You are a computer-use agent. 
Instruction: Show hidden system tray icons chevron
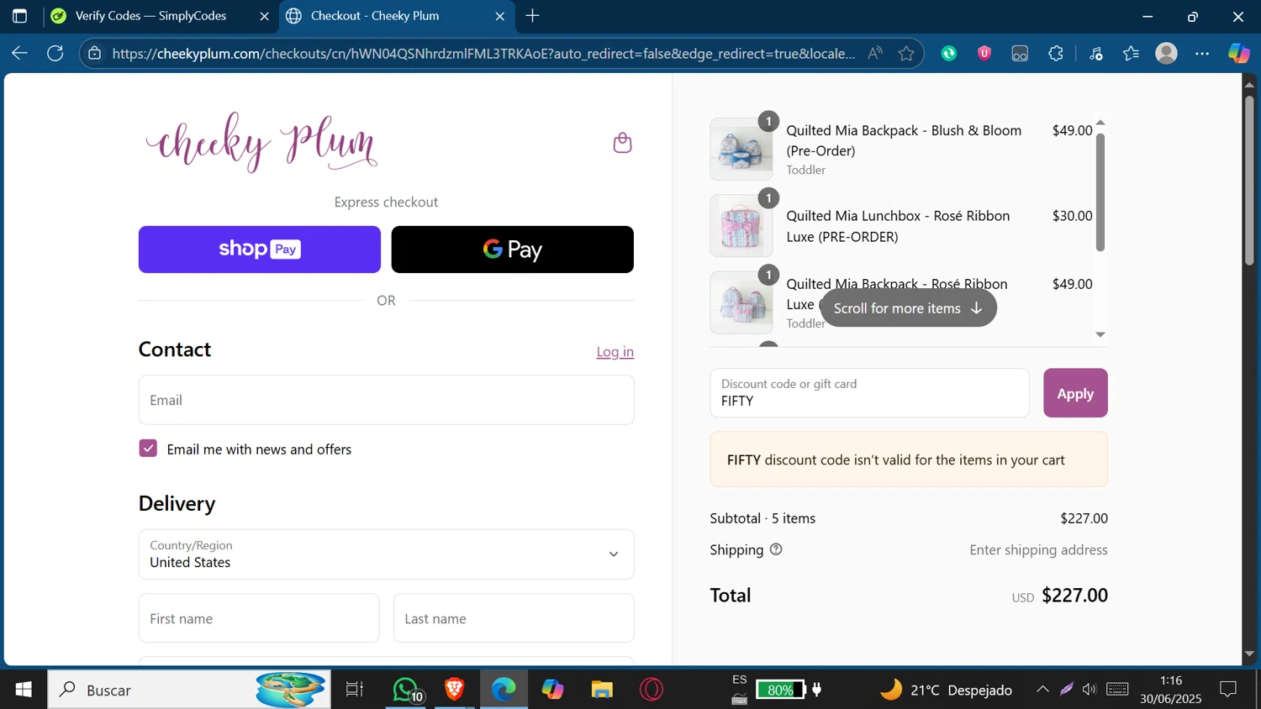[x=1042, y=690]
